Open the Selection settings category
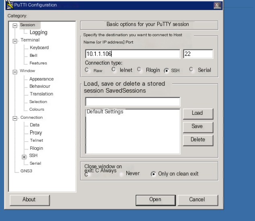Screen dimensions: 255x221 (38, 101)
